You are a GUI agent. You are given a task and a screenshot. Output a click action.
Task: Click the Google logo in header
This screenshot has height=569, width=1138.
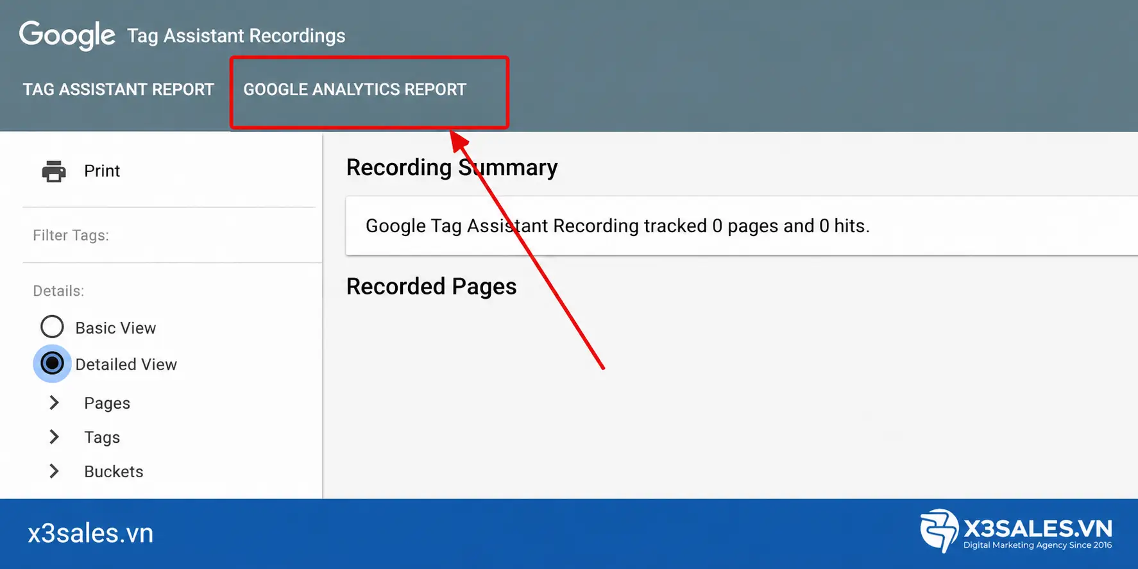click(67, 35)
